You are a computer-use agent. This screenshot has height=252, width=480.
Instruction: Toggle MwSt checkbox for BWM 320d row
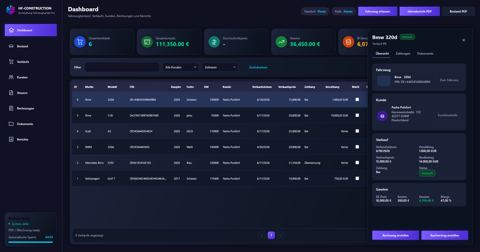coord(357,147)
